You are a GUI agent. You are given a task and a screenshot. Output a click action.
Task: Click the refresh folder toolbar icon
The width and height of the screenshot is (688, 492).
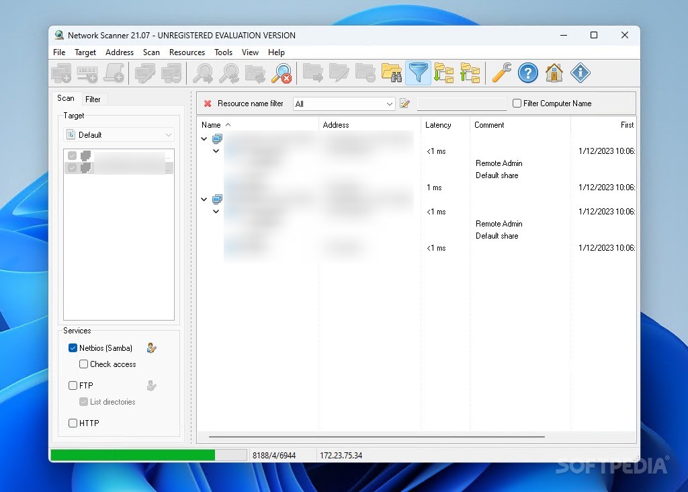tap(255, 73)
